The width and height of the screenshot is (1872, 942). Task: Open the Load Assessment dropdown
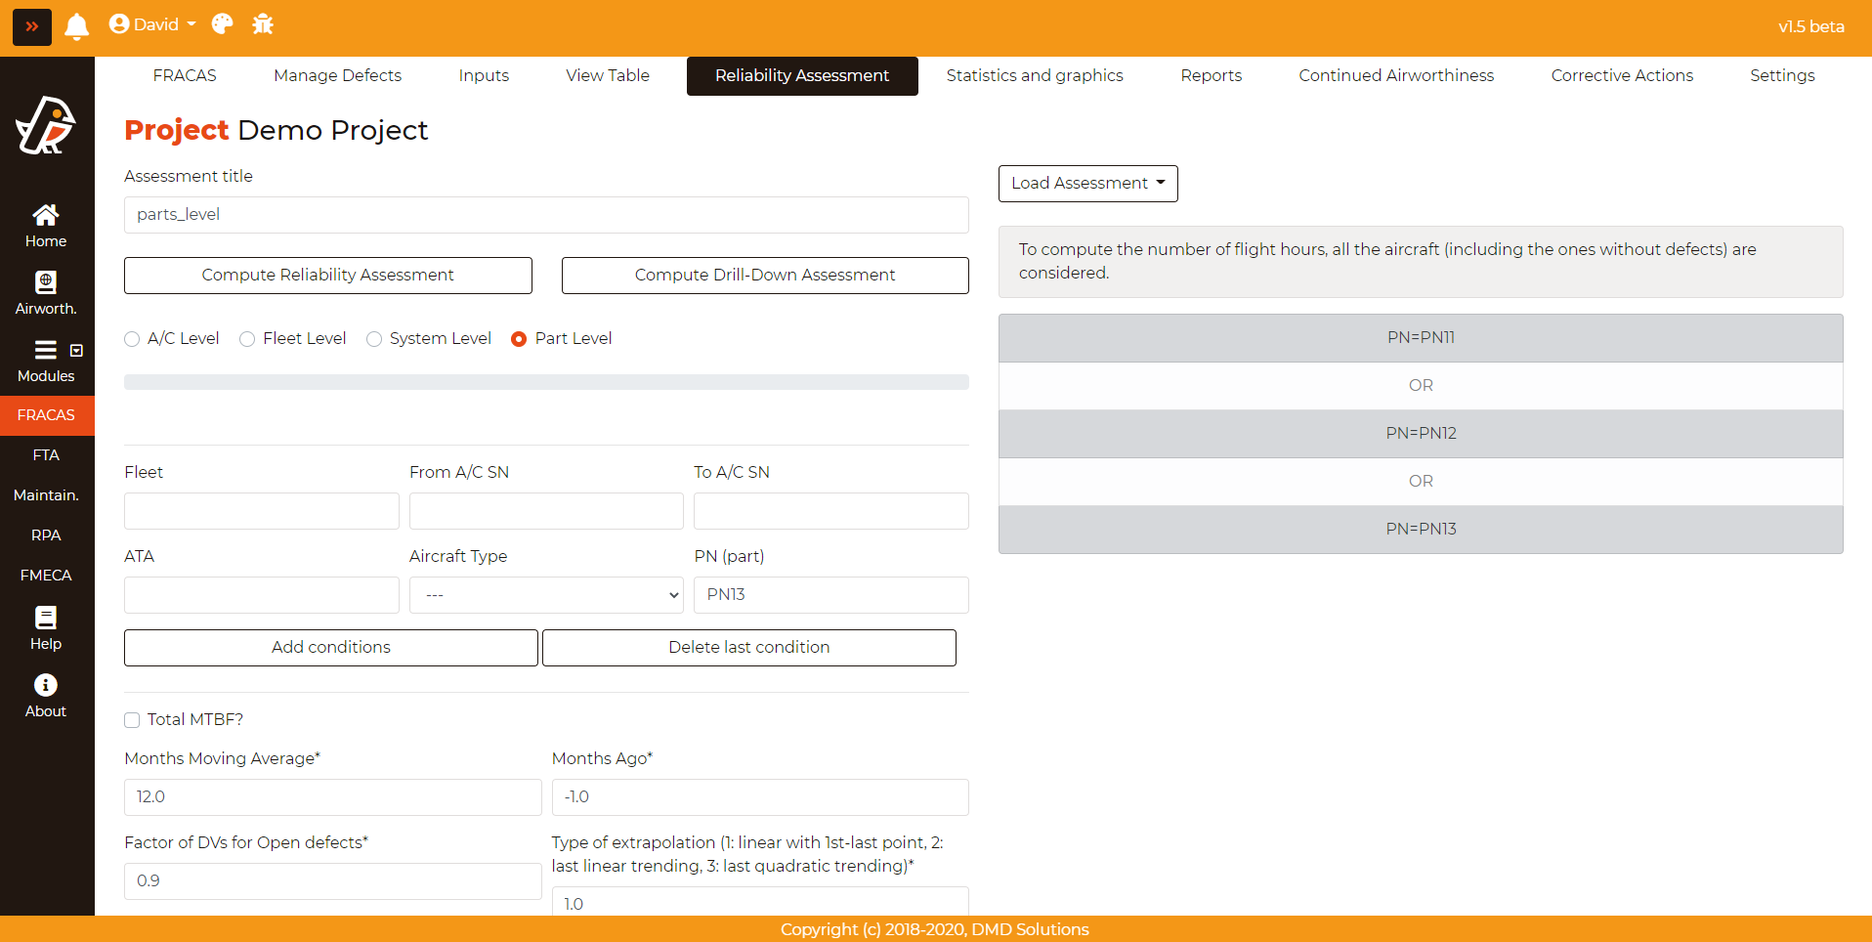tap(1087, 184)
